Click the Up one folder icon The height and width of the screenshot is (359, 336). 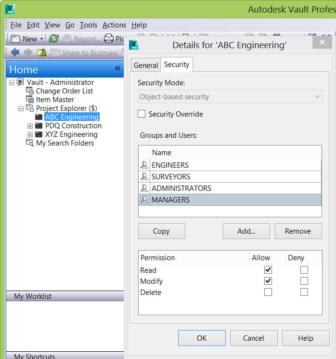(41, 53)
